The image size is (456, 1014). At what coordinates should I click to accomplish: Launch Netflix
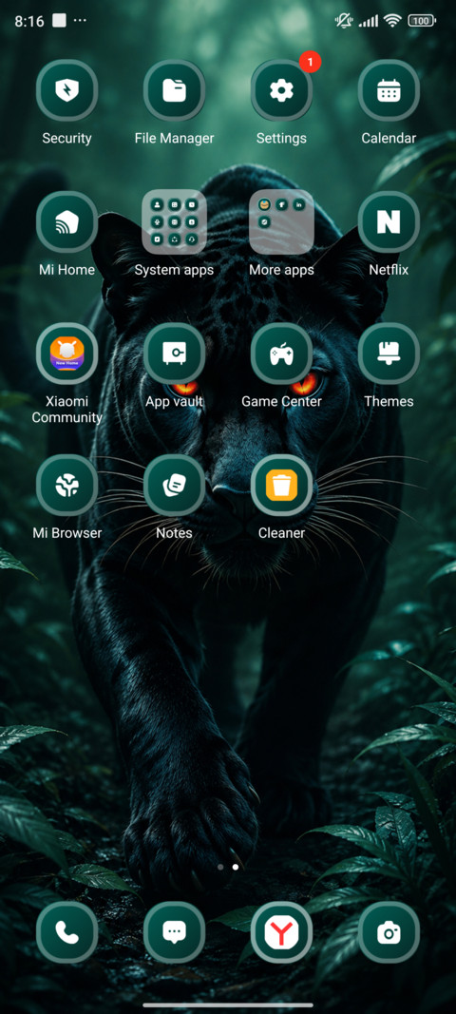point(389,221)
